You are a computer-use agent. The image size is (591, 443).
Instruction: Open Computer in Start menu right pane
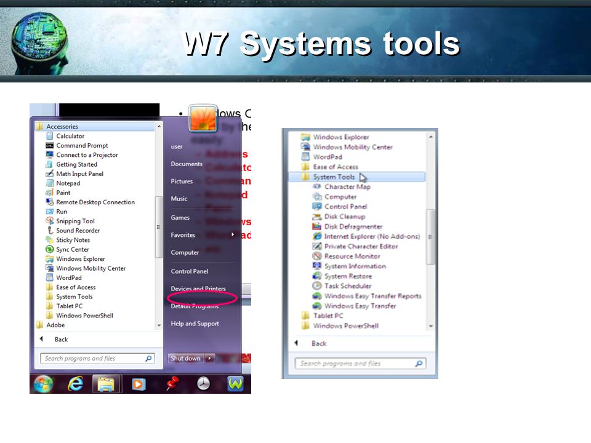point(185,252)
